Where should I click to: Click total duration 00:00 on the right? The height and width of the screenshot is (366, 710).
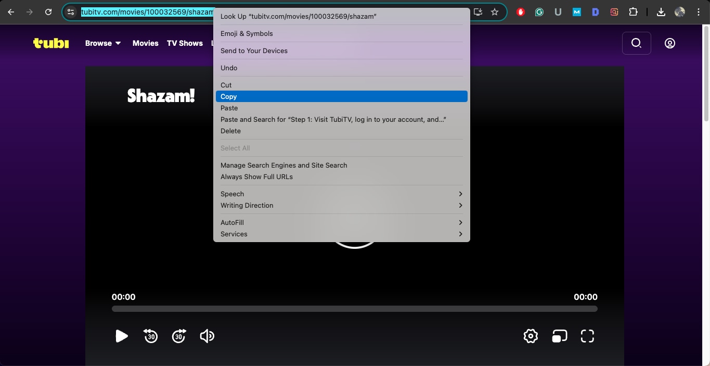click(586, 297)
